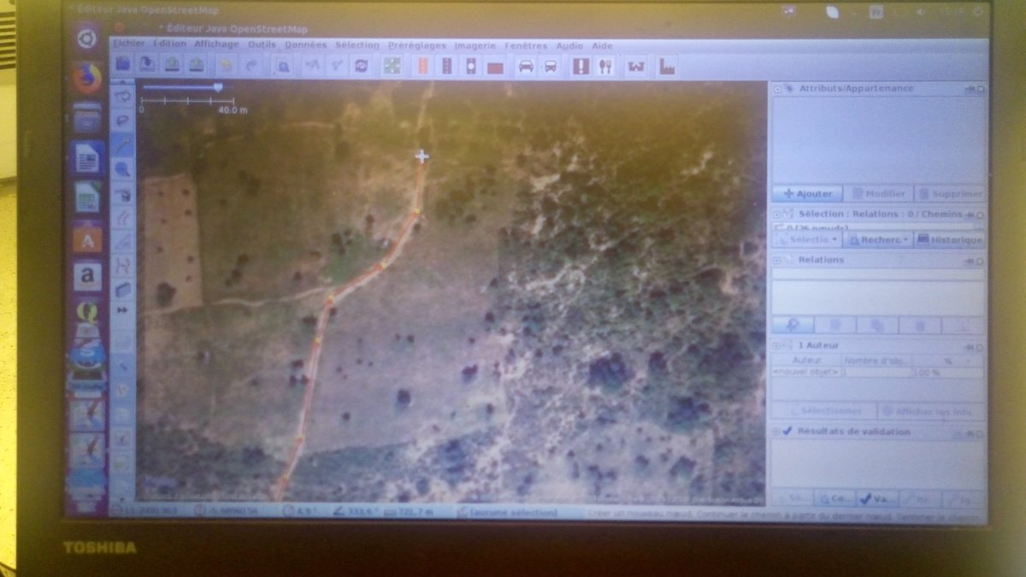Collapse the Attributs/Appartenance panel
1026x577 pixels.
[778, 88]
